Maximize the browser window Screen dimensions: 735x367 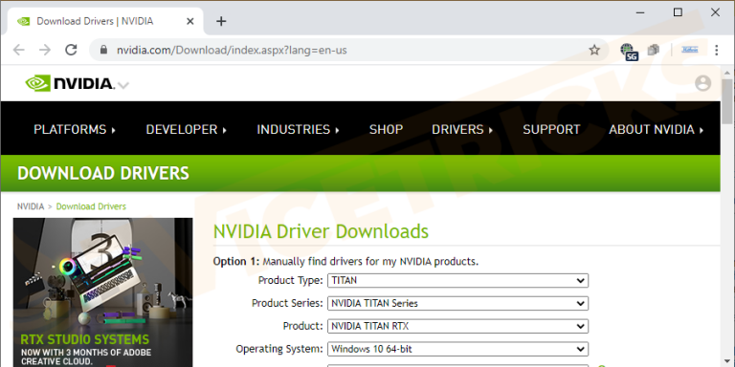pyautogui.click(x=678, y=12)
